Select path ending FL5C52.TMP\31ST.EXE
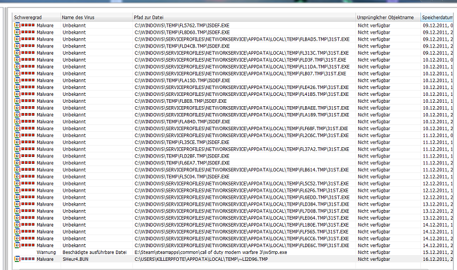 [242, 183]
